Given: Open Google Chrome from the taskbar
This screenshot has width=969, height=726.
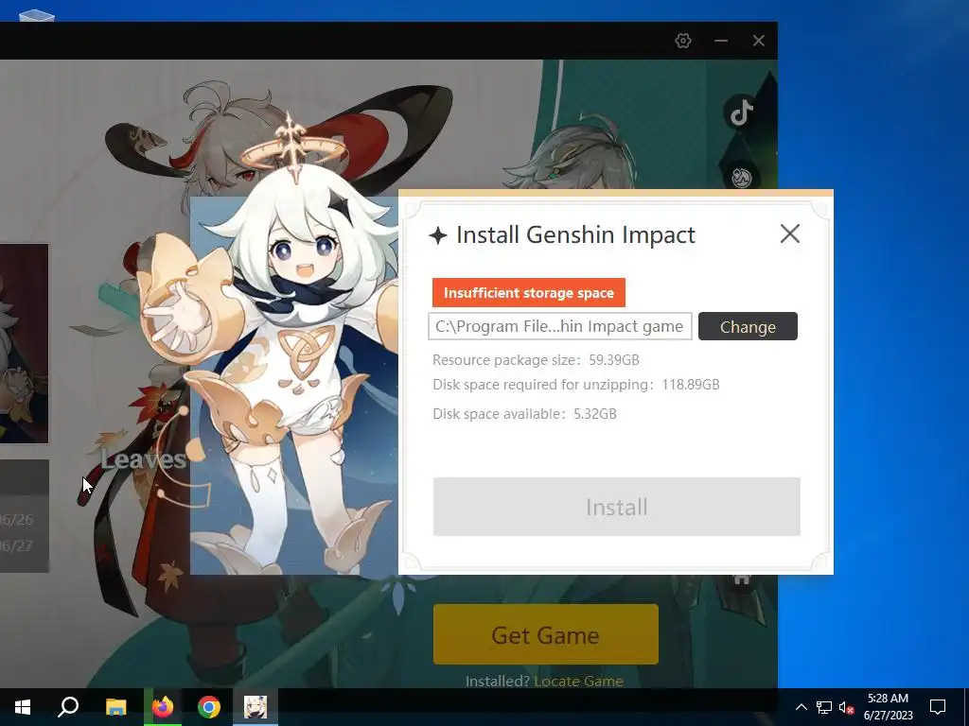Looking at the screenshot, I should [209, 707].
